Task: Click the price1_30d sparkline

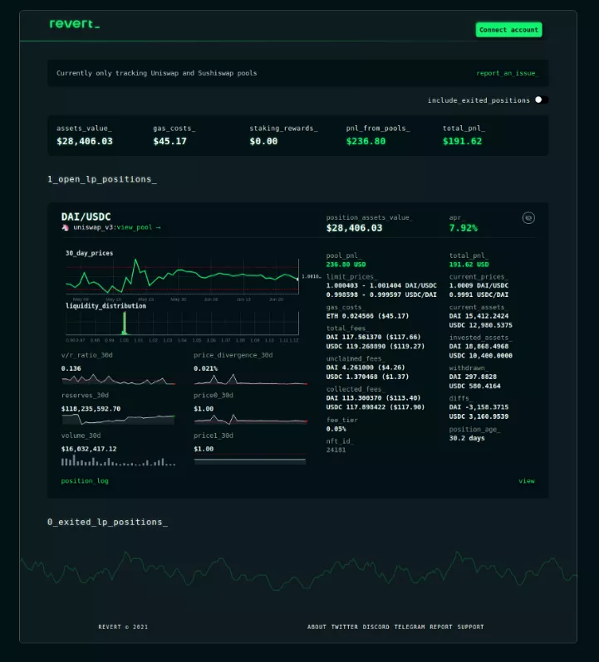Action: (x=250, y=460)
